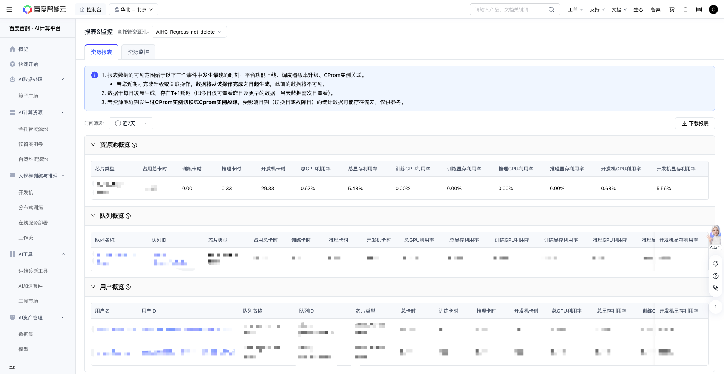Click the 下载报表 button
The image size is (724, 374).
coord(695,123)
